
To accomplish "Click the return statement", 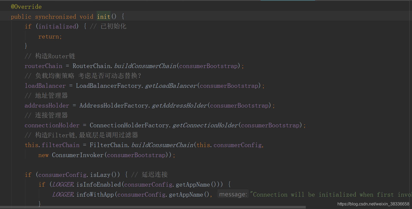I will (50, 36).
